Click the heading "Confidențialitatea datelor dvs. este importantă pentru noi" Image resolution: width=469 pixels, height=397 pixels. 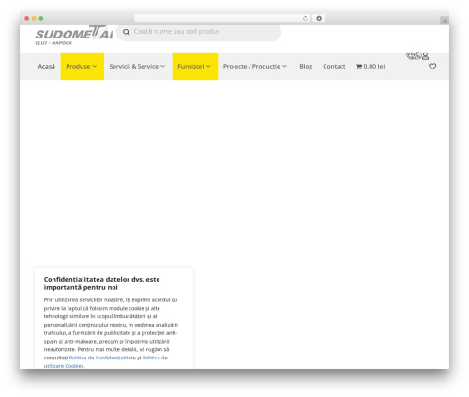102,283
